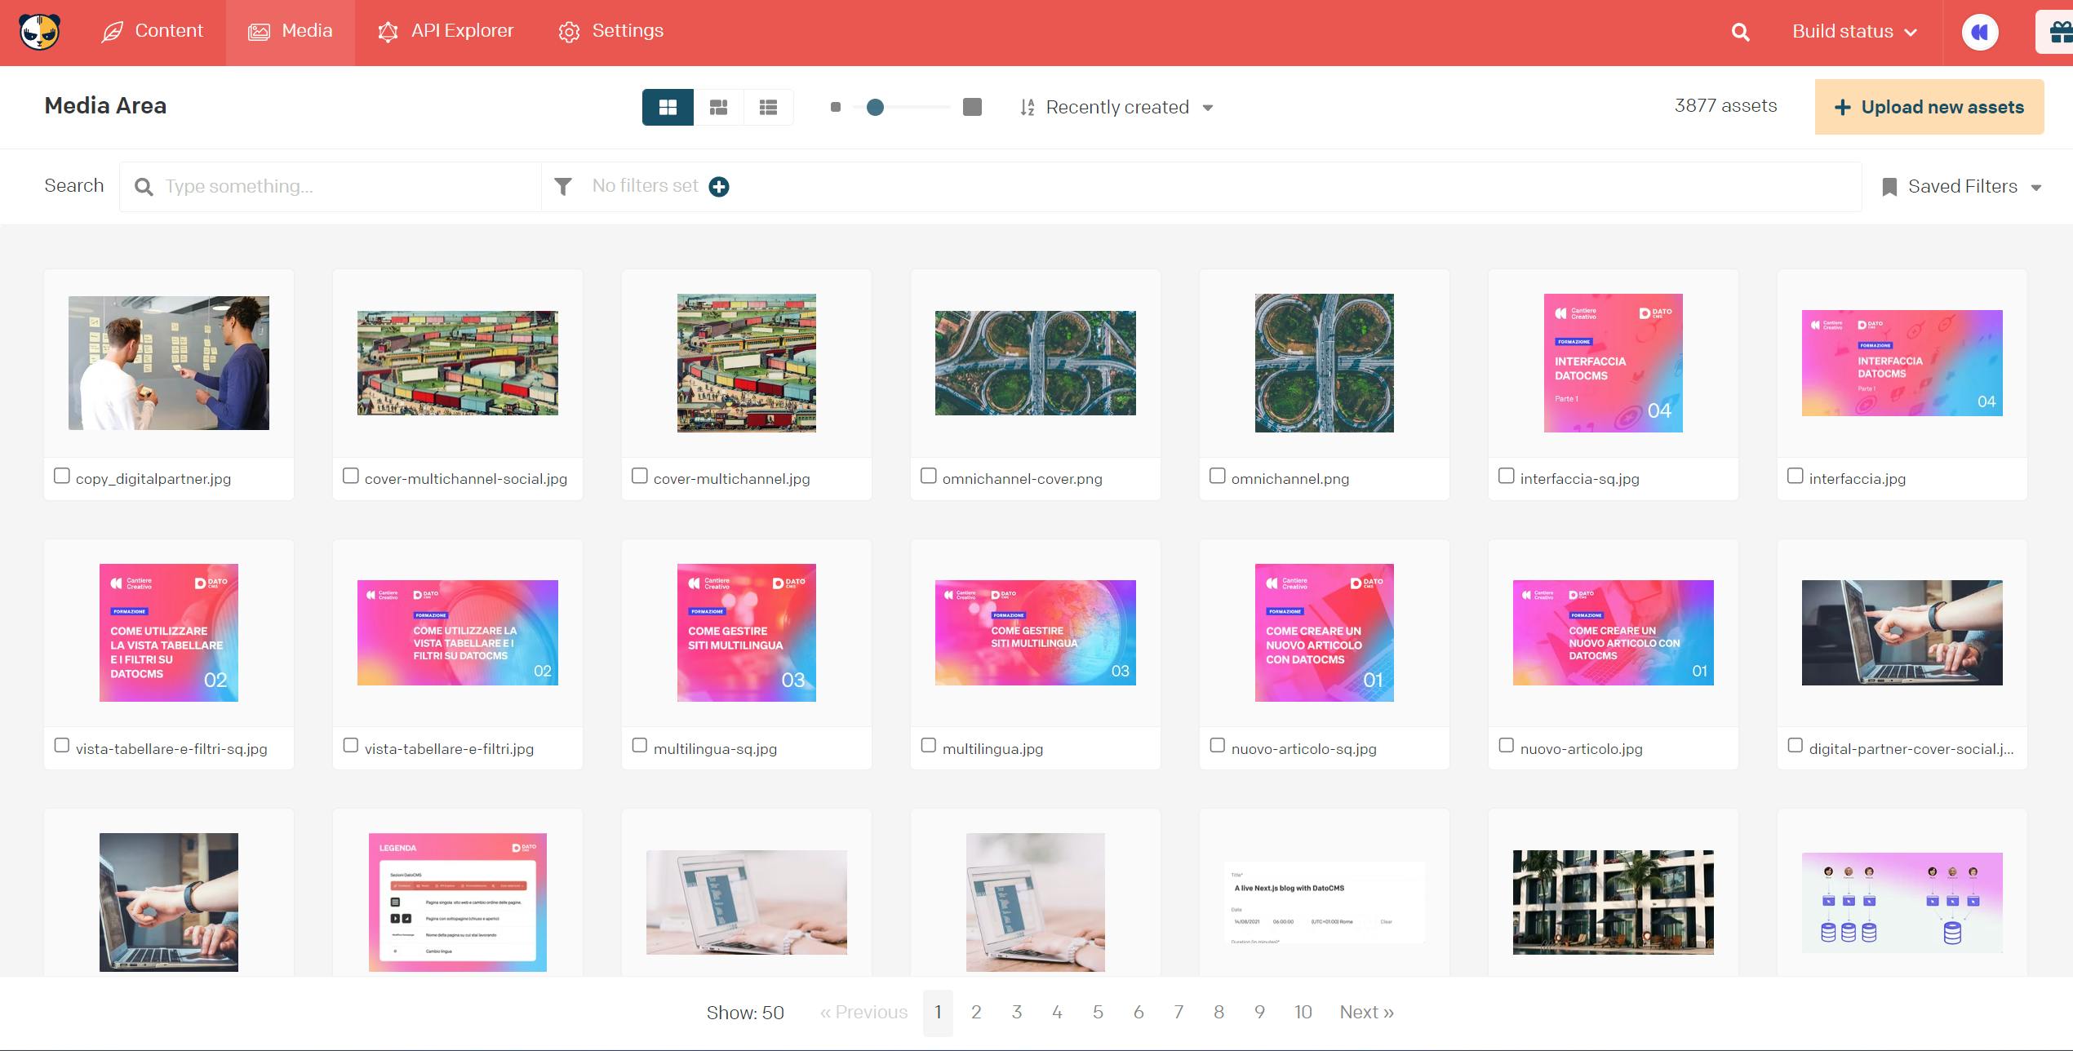This screenshot has width=2073, height=1051.
Task: Jump to page 5
Action: (x=1098, y=1013)
